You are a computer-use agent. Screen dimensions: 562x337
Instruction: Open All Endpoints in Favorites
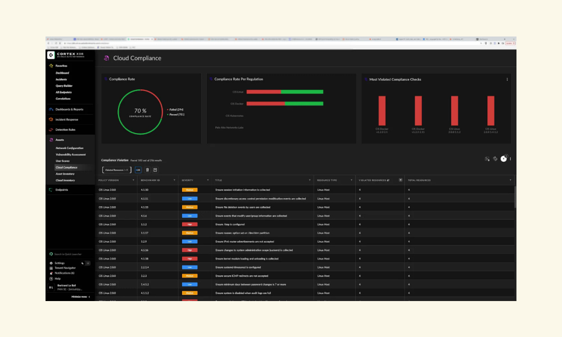coord(64,93)
